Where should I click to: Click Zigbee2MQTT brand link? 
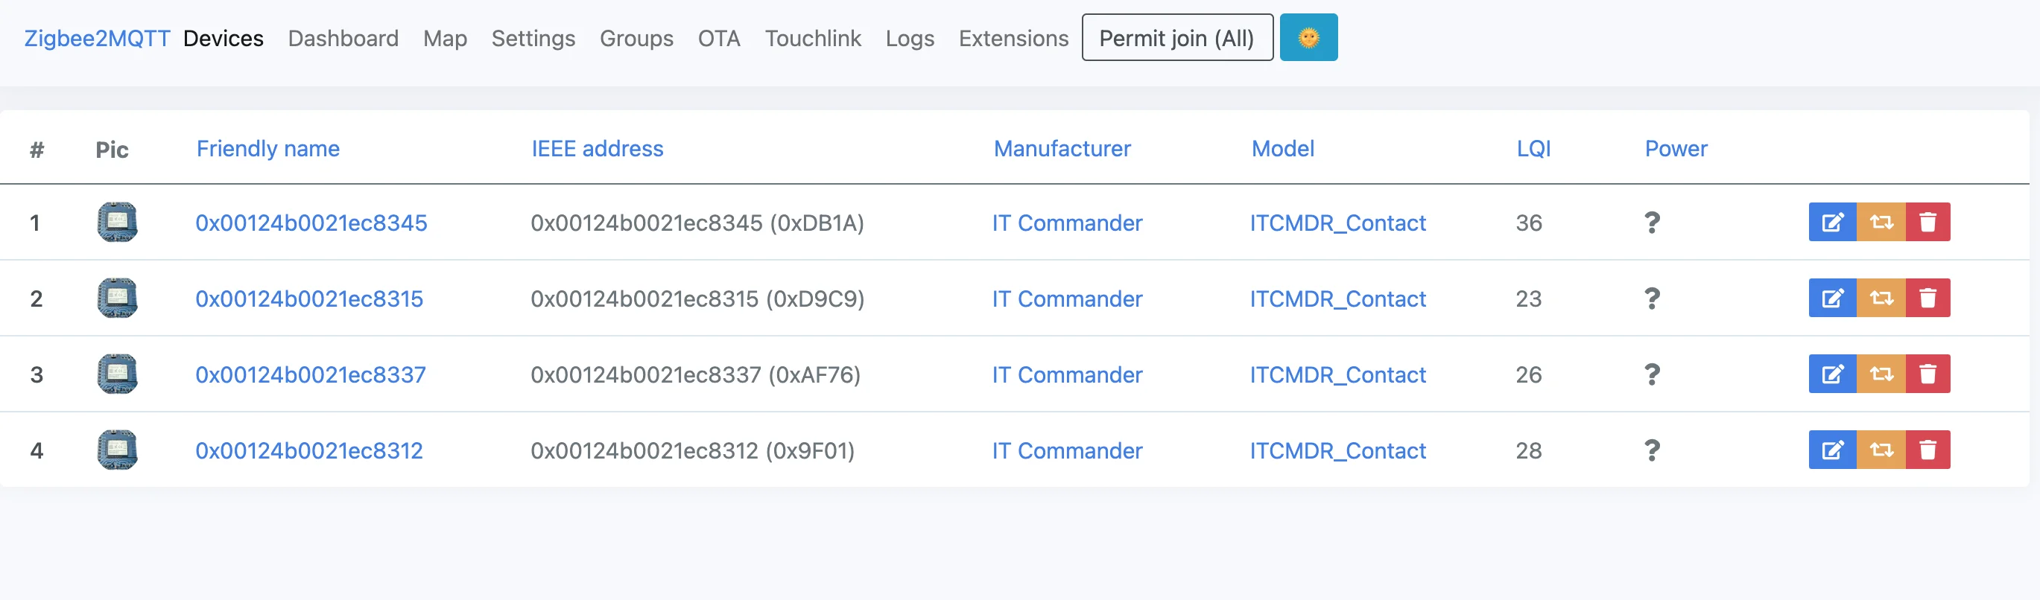[x=97, y=38]
